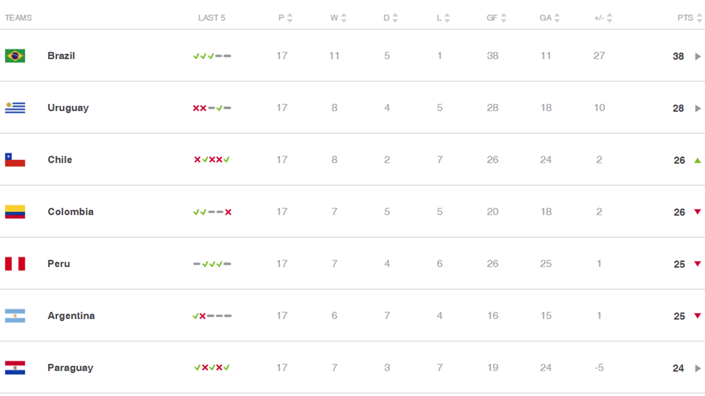Sort the table by points (PTS)

click(689, 18)
